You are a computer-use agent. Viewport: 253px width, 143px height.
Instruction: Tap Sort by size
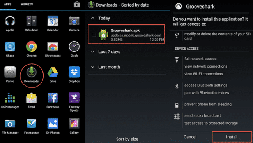coord(127,139)
